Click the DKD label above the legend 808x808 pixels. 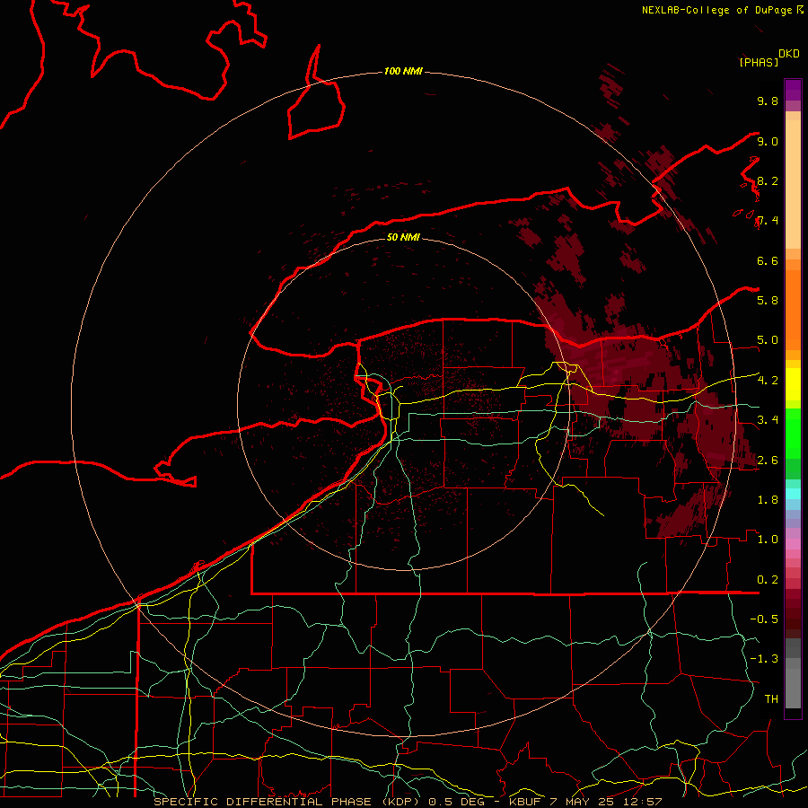[788, 53]
